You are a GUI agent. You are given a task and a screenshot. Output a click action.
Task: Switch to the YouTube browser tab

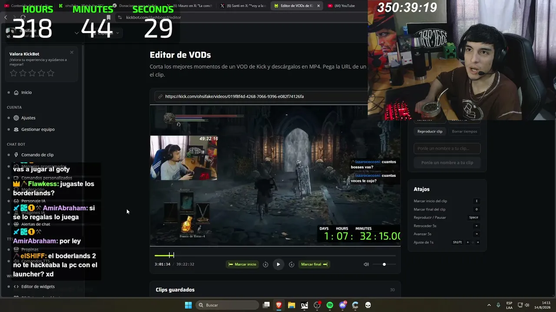tap(345, 6)
